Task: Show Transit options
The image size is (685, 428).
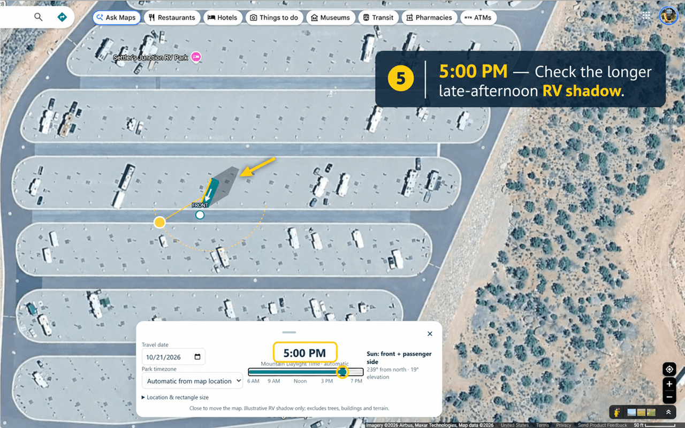Action: (x=378, y=18)
